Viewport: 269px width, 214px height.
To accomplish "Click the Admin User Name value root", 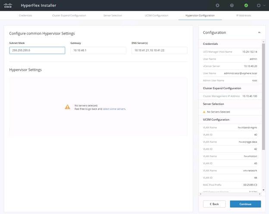I will pos(255,81).
